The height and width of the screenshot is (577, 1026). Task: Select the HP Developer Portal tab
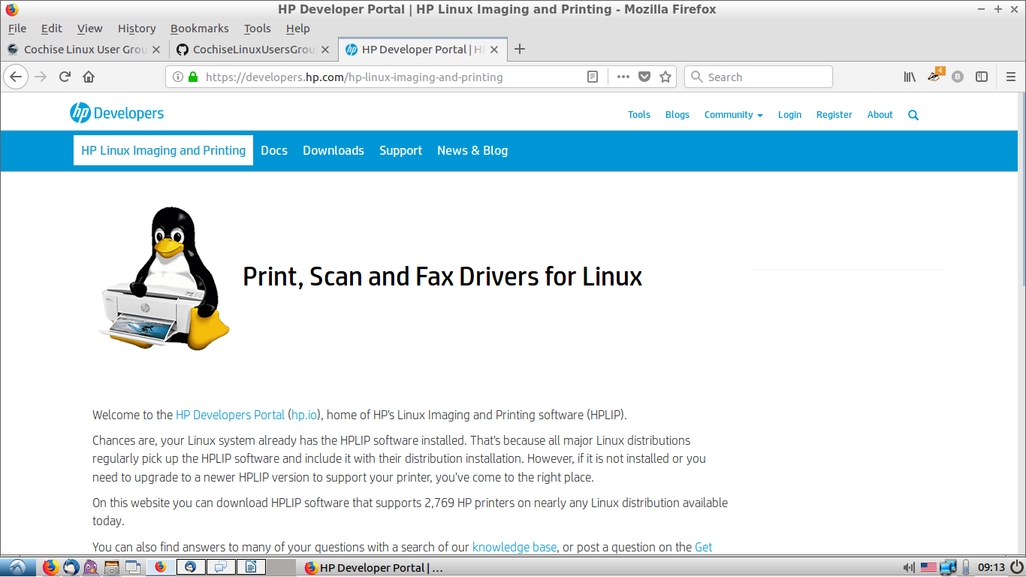pyautogui.click(x=423, y=50)
